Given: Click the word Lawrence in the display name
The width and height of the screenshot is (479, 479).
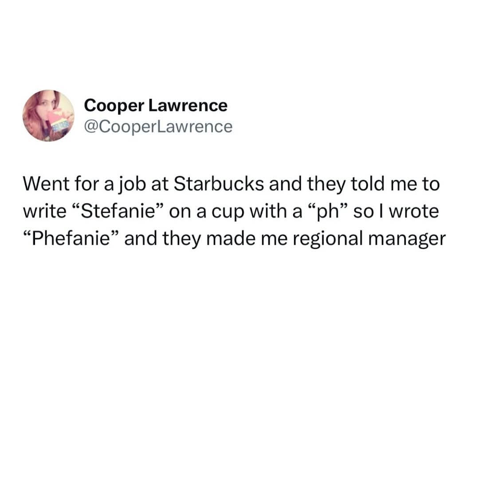Looking at the screenshot, I should pyautogui.click(x=188, y=106).
